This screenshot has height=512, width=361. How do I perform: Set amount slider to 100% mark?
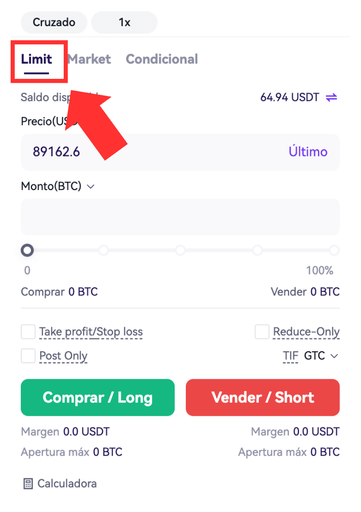click(334, 250)
